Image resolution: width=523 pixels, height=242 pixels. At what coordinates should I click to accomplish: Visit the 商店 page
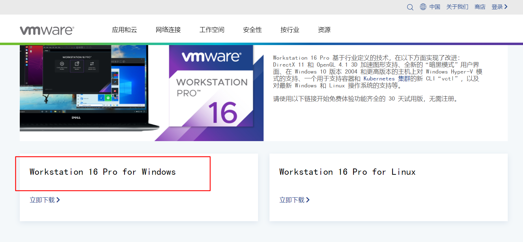pos(480,7)
